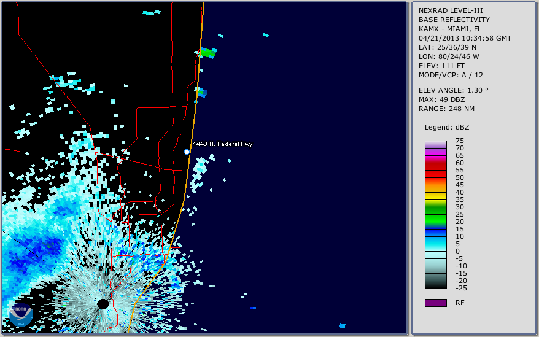539x337 pixels.
Task: Pick the lavender 75 dBZ legend swatch
Action: (436, 144)
